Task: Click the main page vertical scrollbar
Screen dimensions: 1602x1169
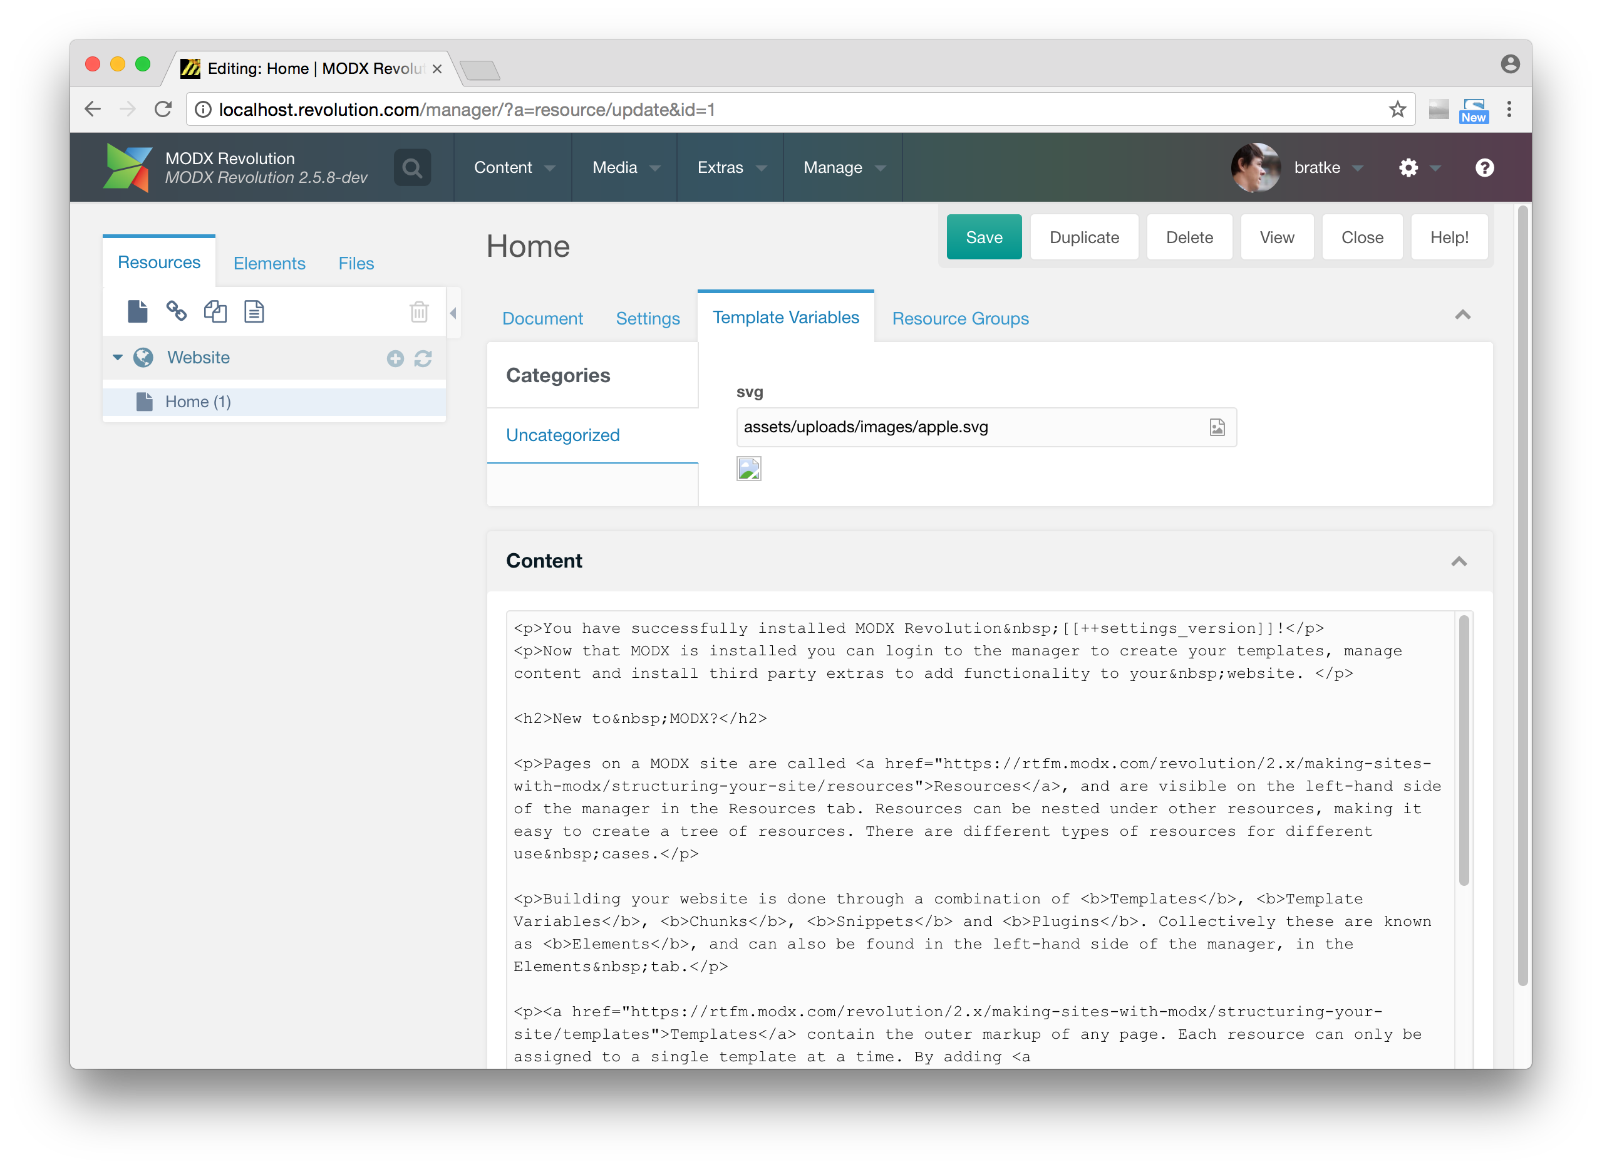Action: (x=1523, y=595)
